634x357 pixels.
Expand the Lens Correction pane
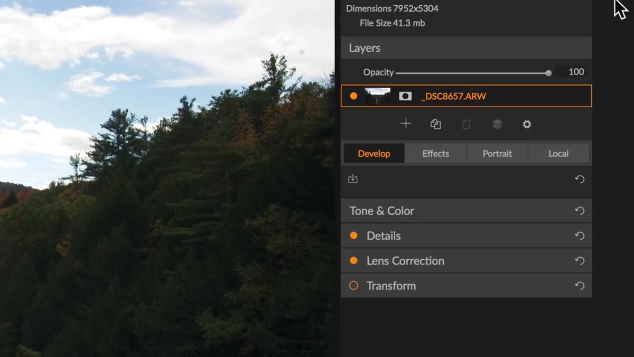[466, 260]
